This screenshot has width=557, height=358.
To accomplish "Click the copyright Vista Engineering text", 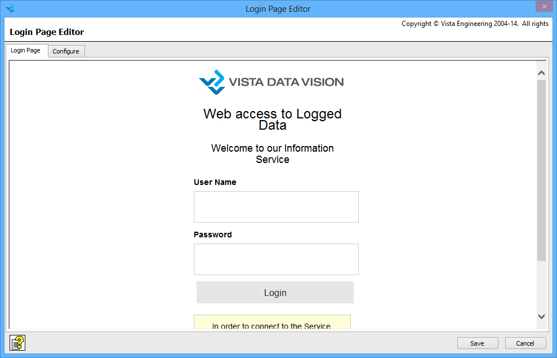I will 475,24.
